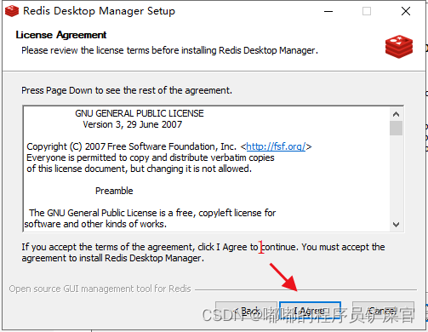Click the maximize window button

click(x=367, y=11)
